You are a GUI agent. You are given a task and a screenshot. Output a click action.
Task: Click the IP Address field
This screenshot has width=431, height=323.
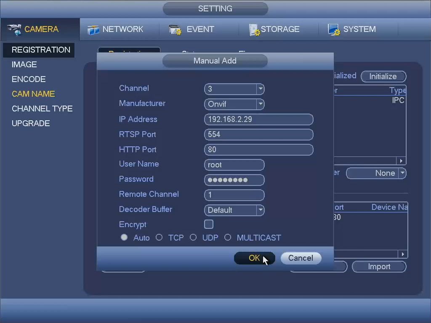click(259, 119)
